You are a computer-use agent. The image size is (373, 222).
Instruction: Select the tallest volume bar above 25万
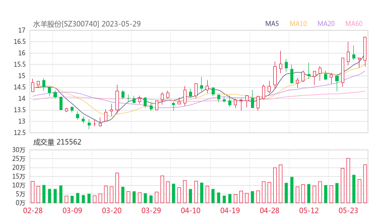[348, 181]
